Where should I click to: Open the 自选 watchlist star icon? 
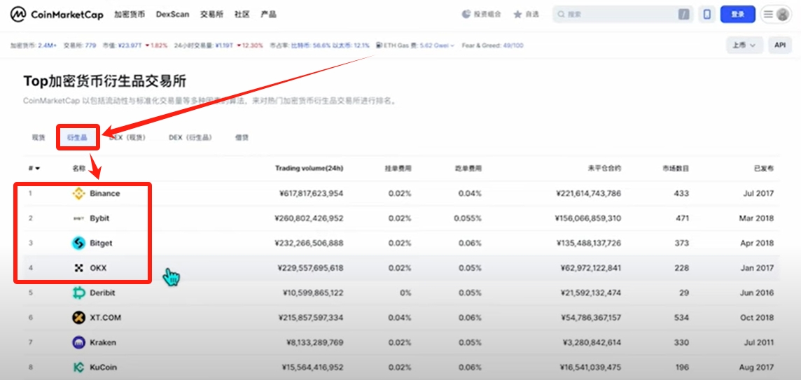pos(517,14)
